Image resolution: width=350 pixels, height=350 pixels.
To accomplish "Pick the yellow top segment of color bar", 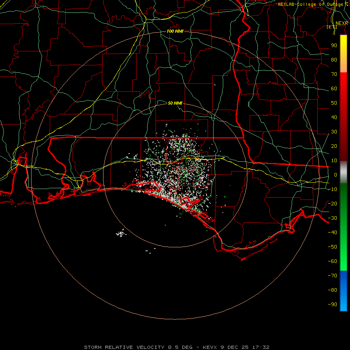I will pyautogui.click(x=343, y=54).
